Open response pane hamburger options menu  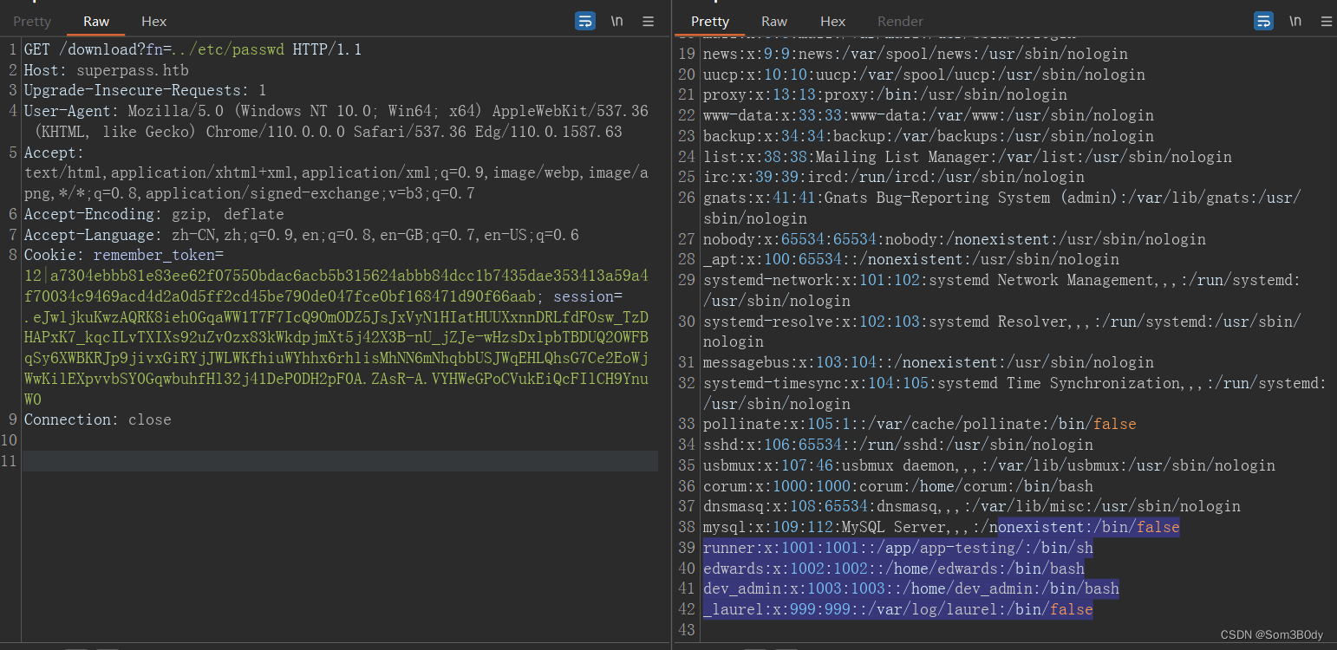pos(1326,21)
